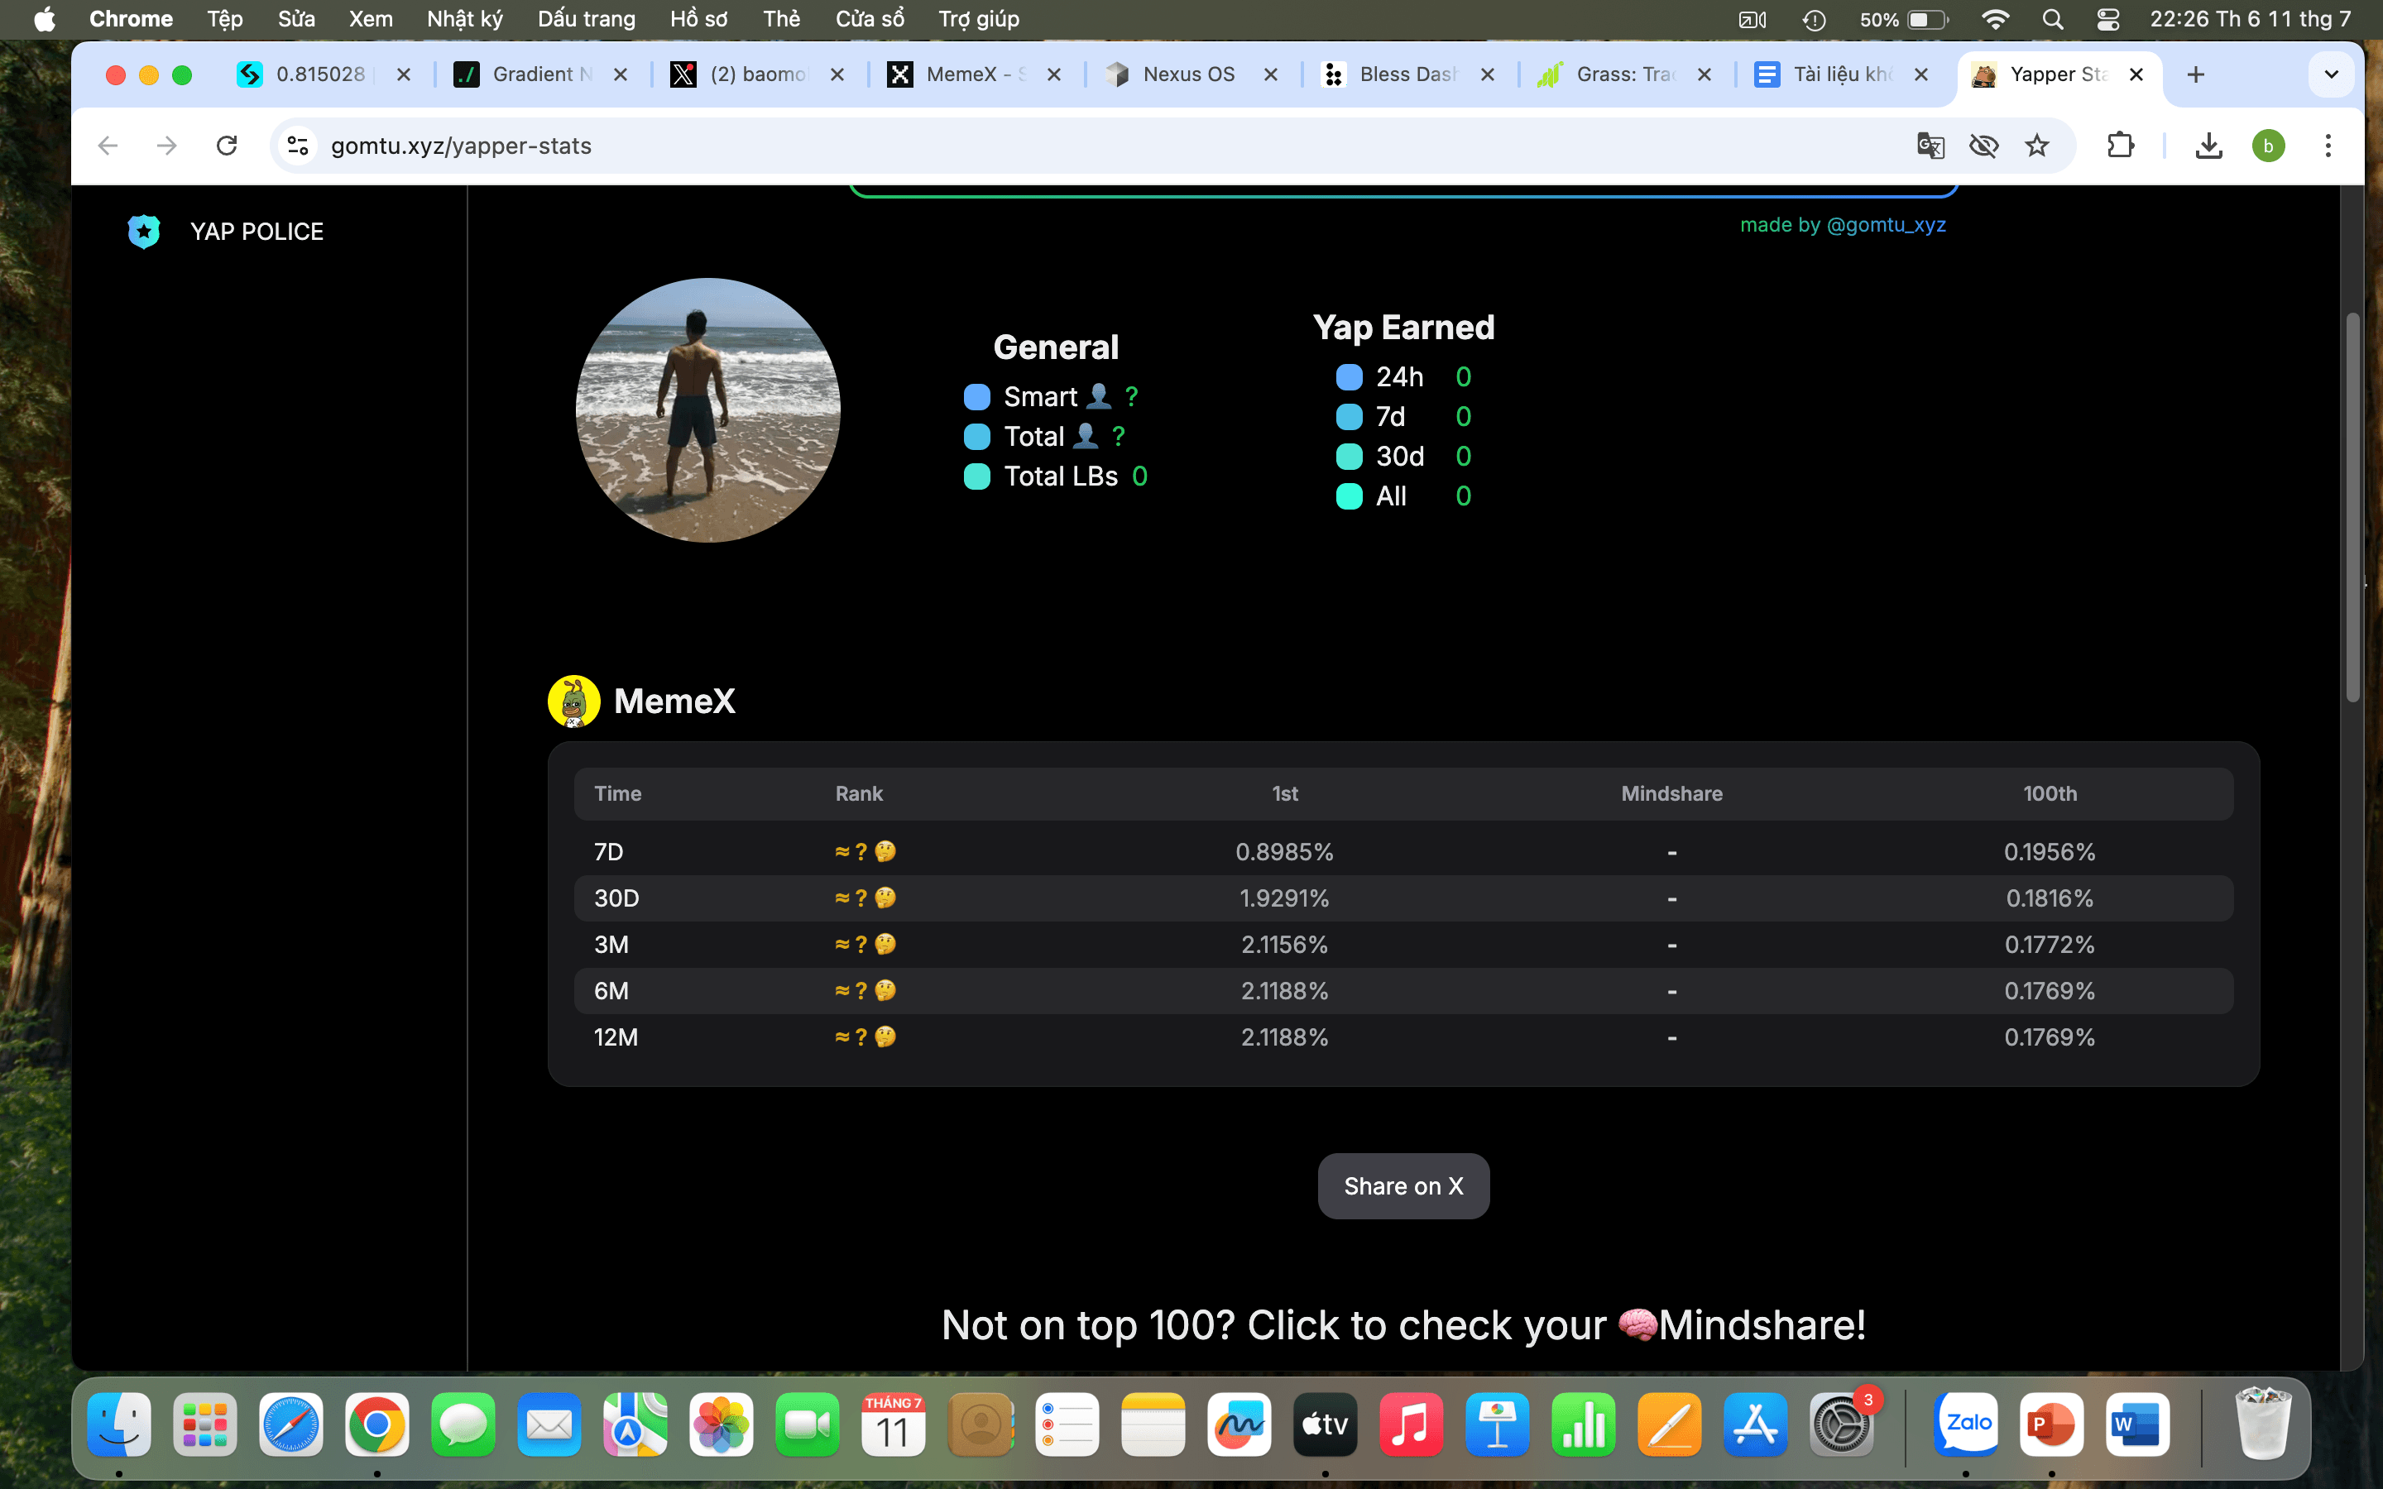Switch to the MemeX tab
The width and height of the screenshot is (2383, 1489).
963,74
